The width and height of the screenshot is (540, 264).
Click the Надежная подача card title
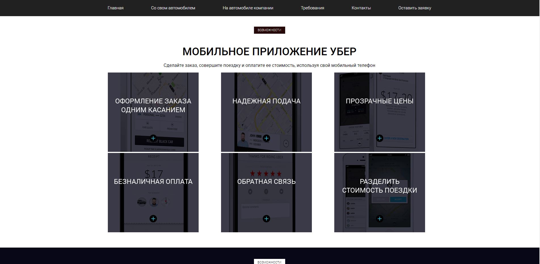(x=266, y=101)
